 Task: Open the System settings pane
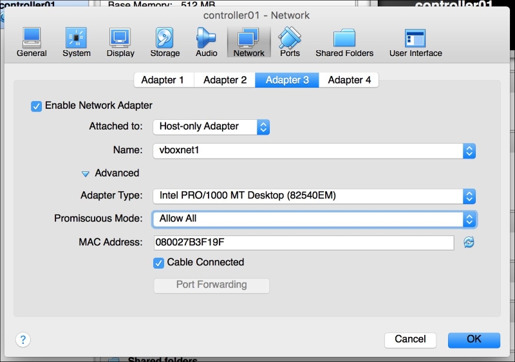76,42
